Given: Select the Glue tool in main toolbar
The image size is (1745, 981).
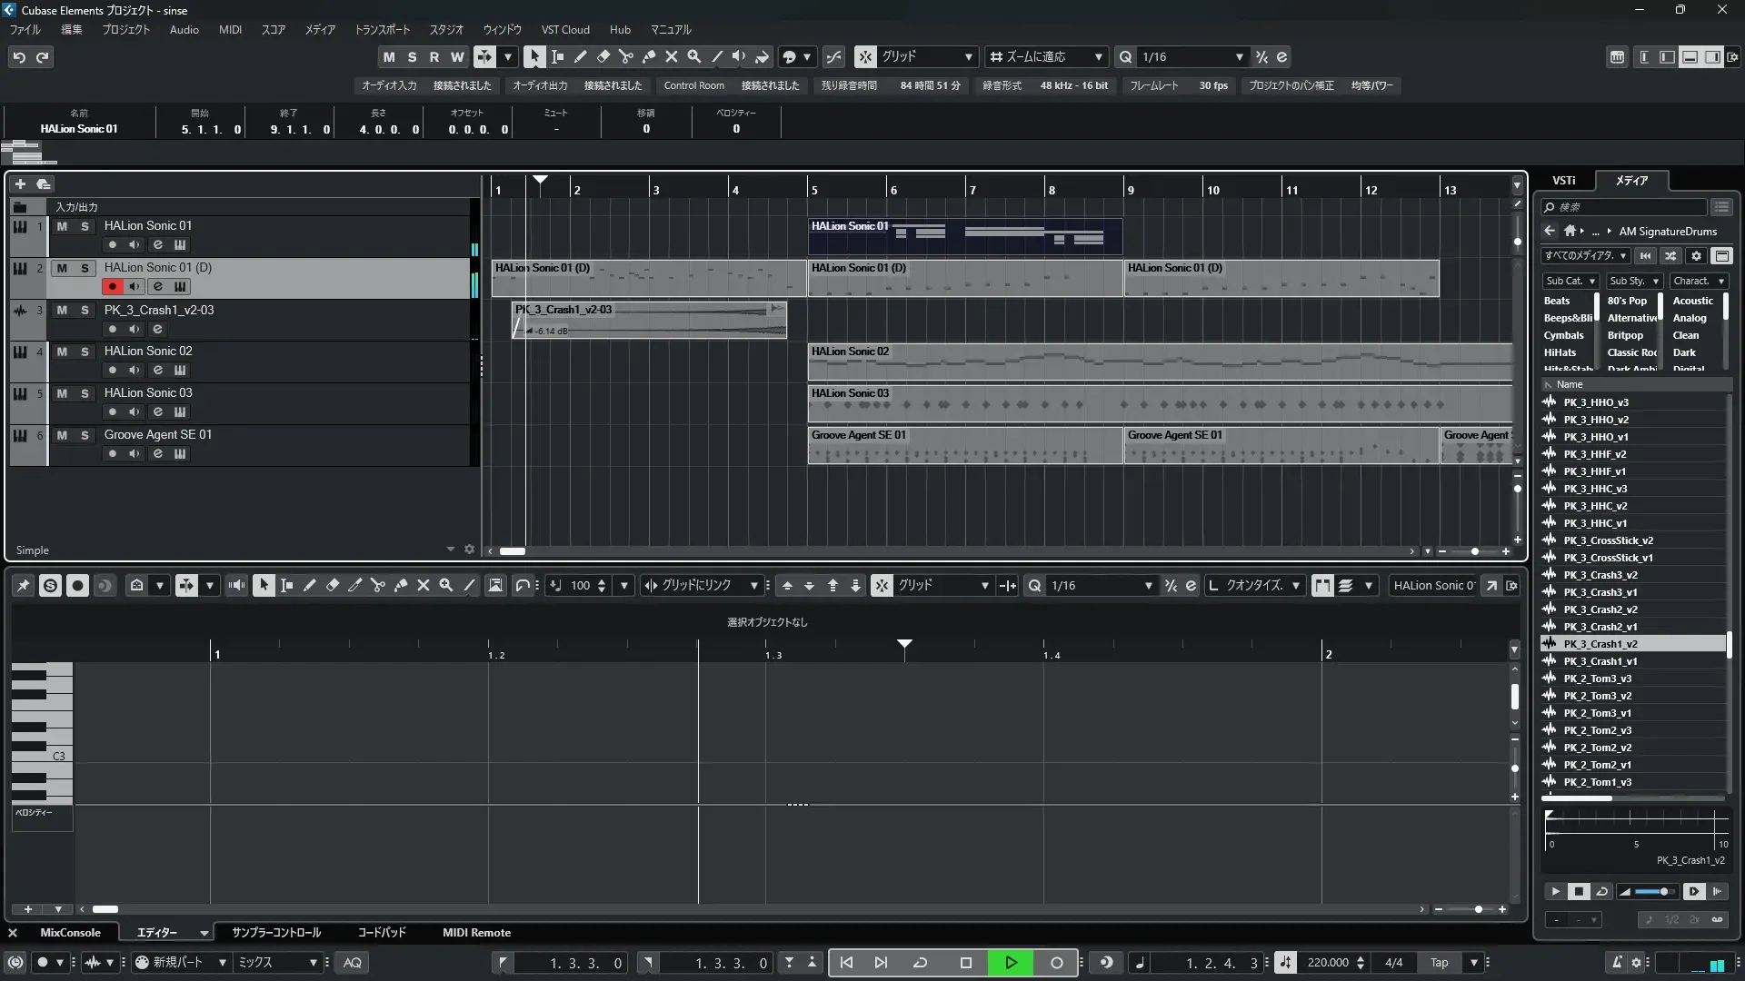Looking at the screenshot, I should click(649, 56).
